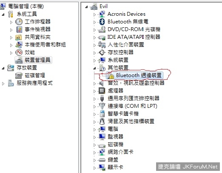The image size is (222, 173).
Task: Select the 滑鼠及其他指標裝置 mouse icon
Action: (102, 121)
